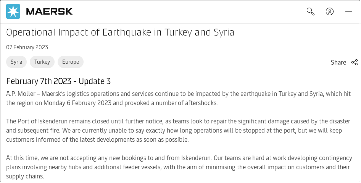The height and width of the screenshot is (183, 361).
Task: Click the "February 7th 2023 - Update 3" heading
Action: tap(58, 81)
